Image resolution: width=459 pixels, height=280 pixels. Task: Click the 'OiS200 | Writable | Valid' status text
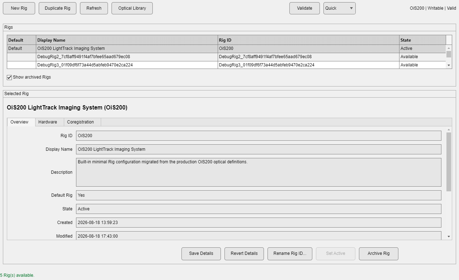[x=433, y=8]
